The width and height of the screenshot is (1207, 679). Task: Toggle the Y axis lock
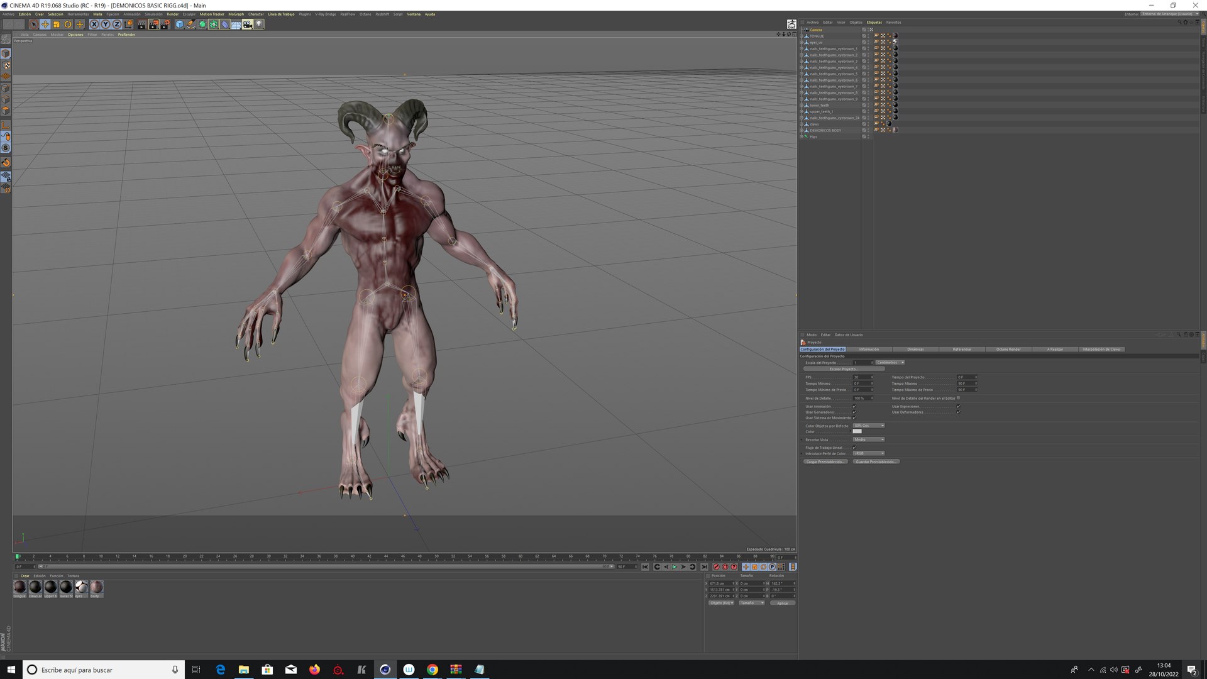click(x=106, y=24)
